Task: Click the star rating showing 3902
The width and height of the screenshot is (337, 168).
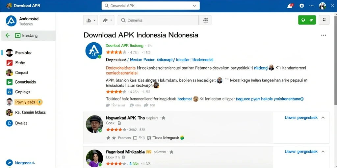Action: (116, 130)
